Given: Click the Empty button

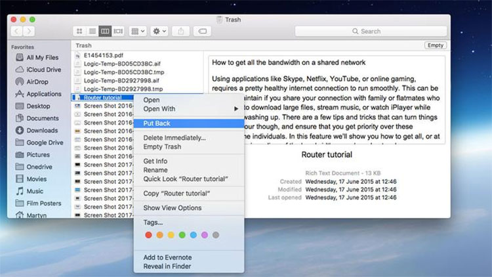Looking at the screenshot, I should [435, 45].
